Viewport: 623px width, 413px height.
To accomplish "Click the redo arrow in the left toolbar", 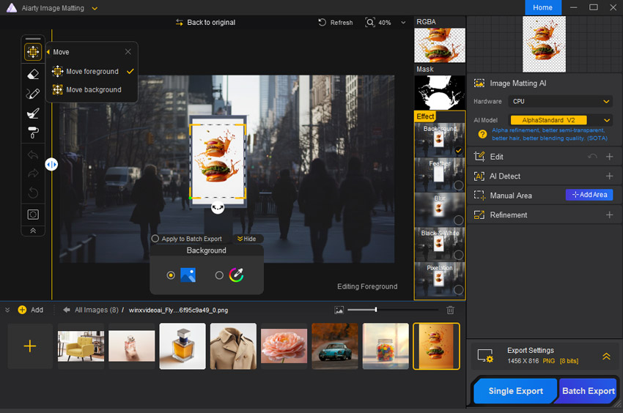I will coord(33,173).
